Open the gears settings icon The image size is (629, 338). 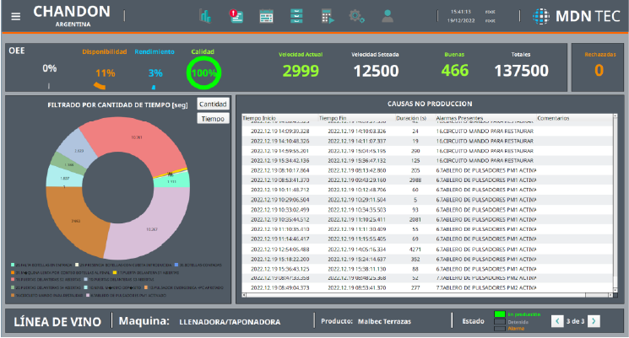click(x=356, y=16)
